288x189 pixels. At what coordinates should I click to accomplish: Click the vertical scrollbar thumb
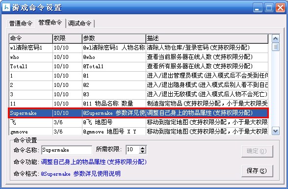click(276, 47)
